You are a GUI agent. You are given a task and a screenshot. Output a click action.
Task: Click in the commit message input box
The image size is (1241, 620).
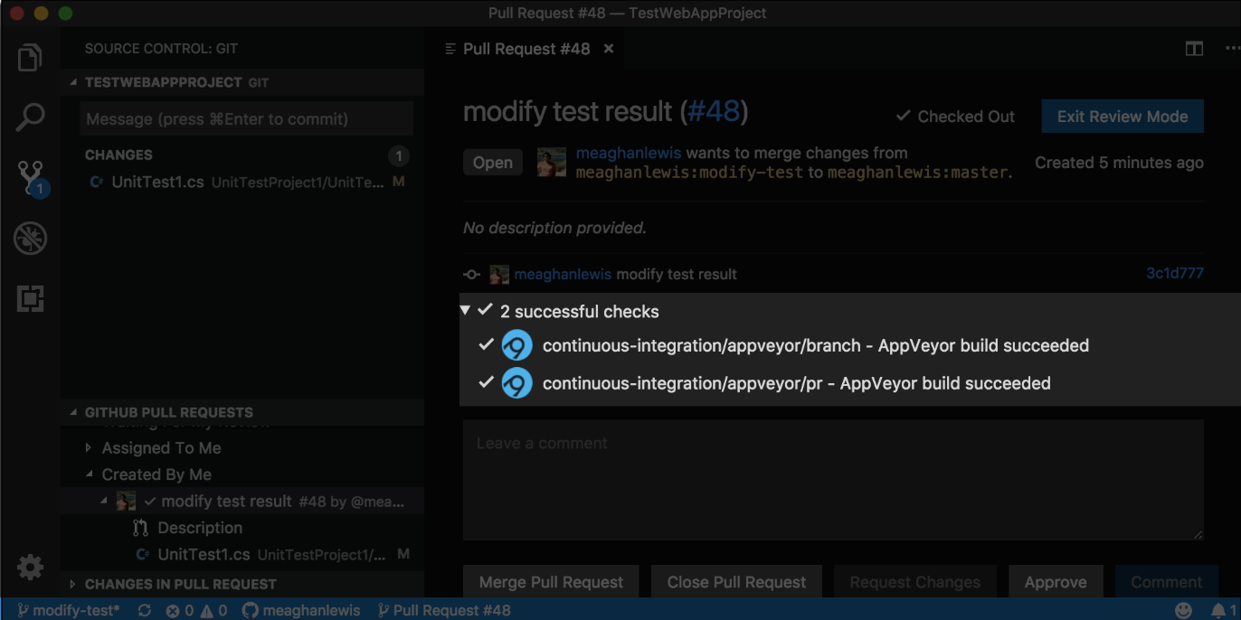[x=246, y=119]
